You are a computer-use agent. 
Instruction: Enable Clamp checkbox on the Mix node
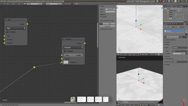[8, 32]
